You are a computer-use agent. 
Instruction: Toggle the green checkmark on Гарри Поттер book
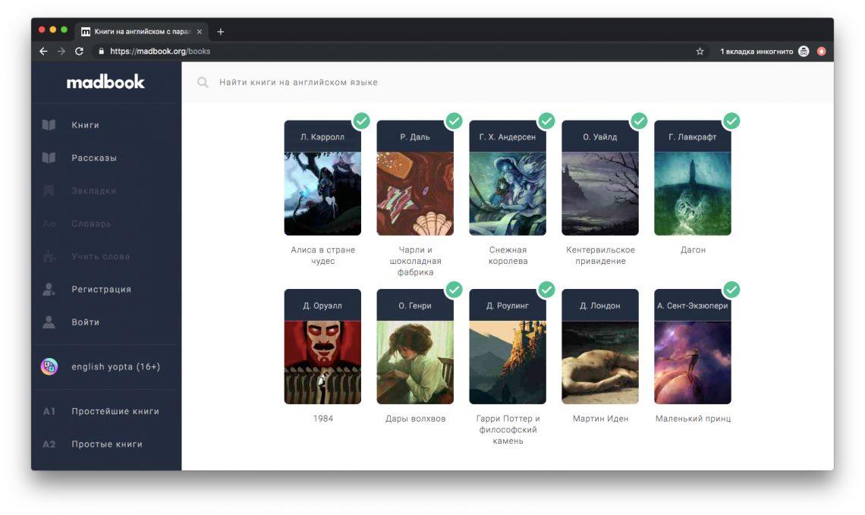(546, 290)
